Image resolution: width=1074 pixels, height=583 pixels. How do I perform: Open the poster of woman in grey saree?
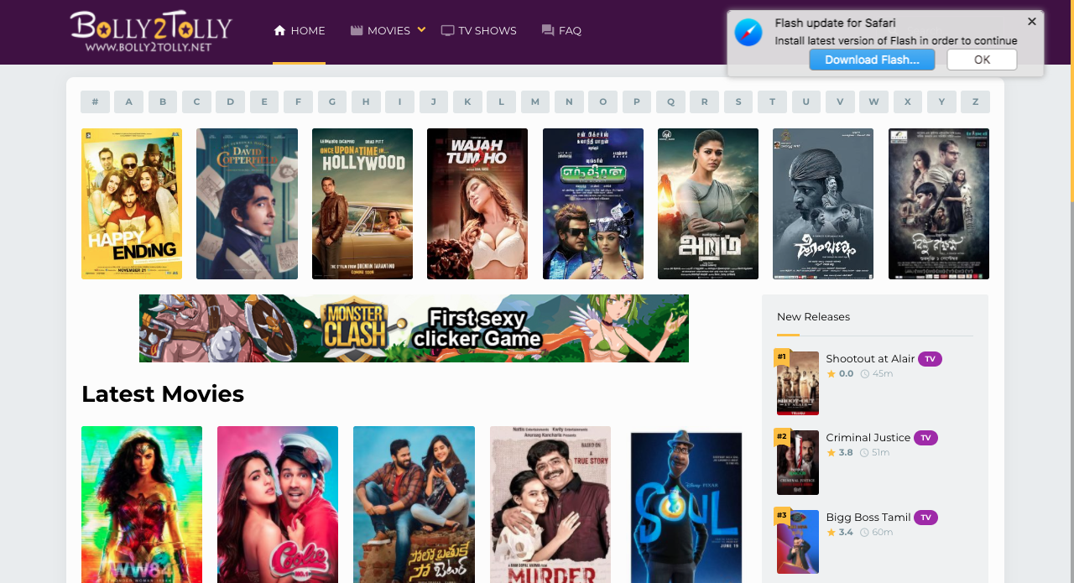coord(708,204)
